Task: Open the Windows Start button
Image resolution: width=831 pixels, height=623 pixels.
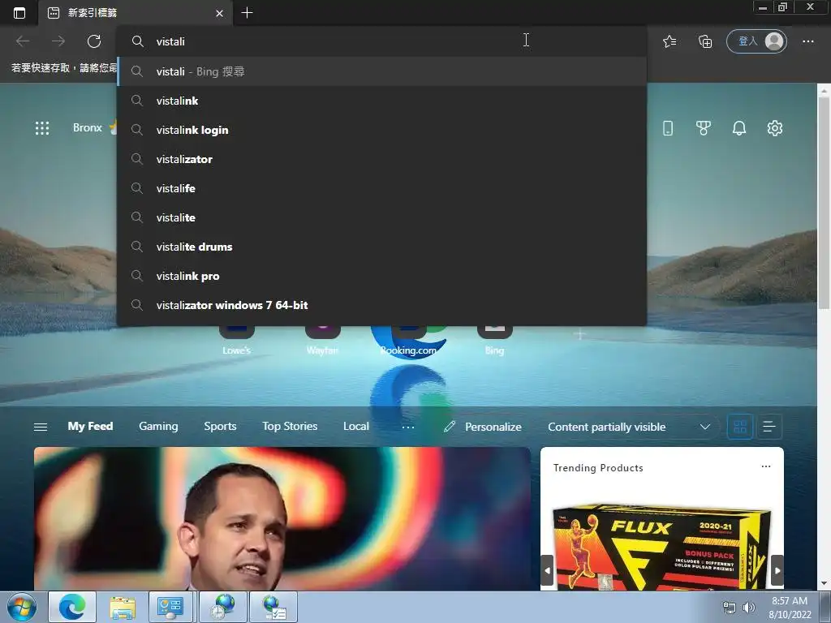Action: click(22, 607)
